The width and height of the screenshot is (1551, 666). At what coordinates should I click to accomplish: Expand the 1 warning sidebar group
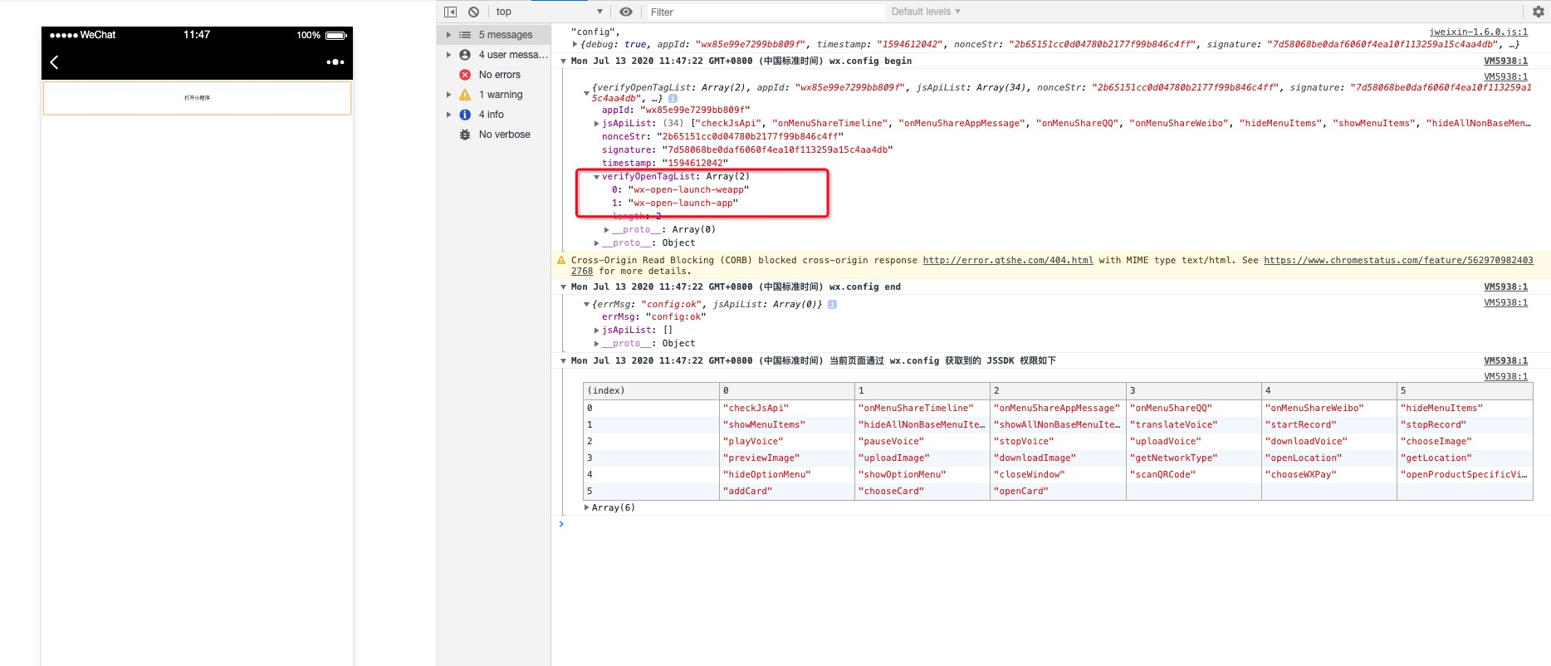pos(449,95)
